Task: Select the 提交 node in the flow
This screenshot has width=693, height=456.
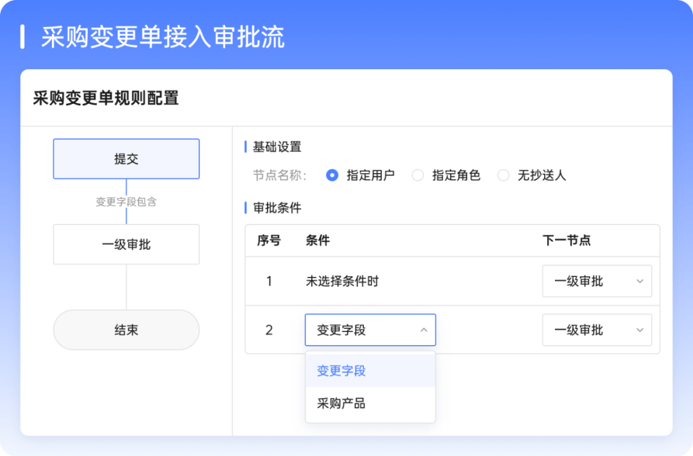Action: (126, 159)
